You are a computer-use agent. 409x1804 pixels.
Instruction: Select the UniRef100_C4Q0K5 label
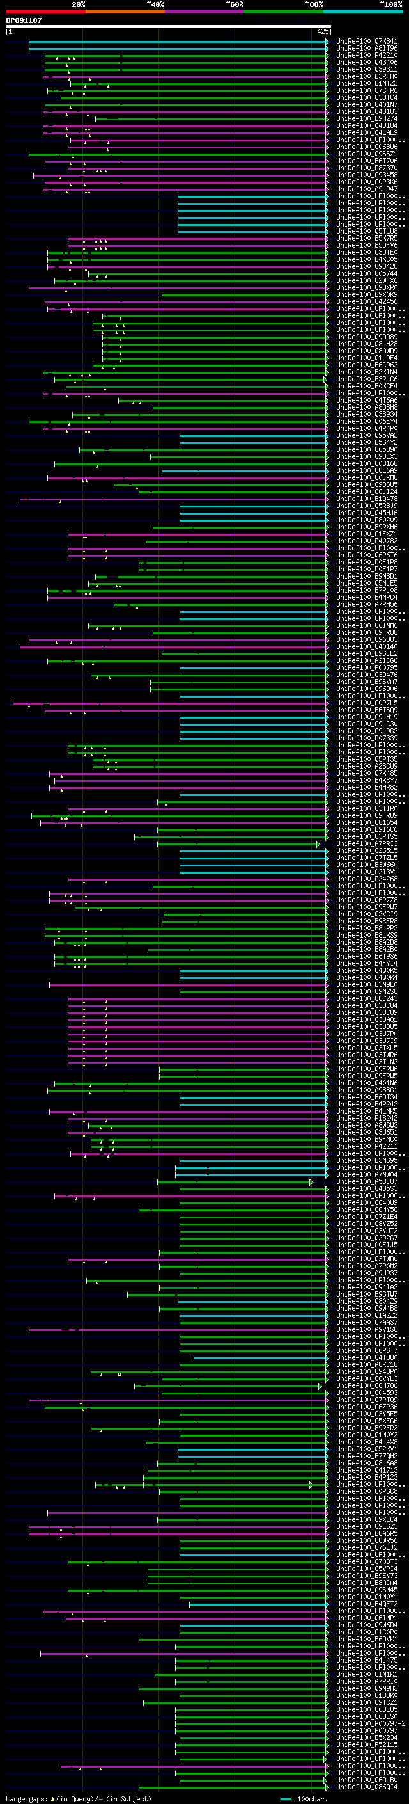[366, 971]
